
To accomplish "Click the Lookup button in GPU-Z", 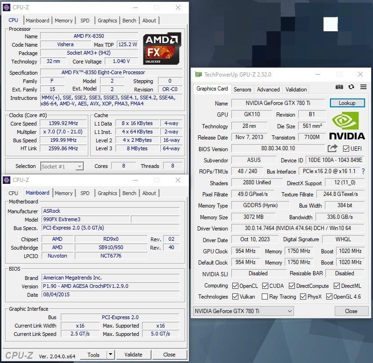I will click(347, 103).
